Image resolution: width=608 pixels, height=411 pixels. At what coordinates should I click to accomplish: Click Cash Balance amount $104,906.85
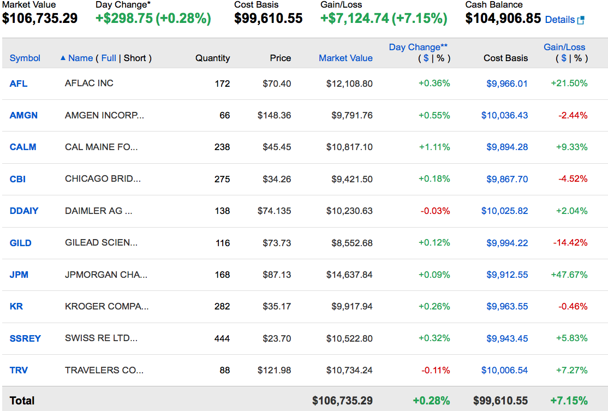[503, 18]
